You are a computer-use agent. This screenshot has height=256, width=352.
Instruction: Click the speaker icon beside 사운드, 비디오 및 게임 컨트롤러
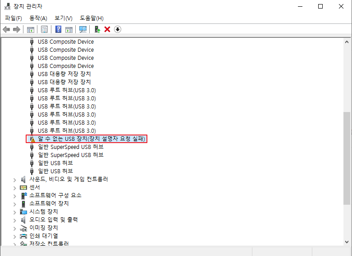point(23,180)
